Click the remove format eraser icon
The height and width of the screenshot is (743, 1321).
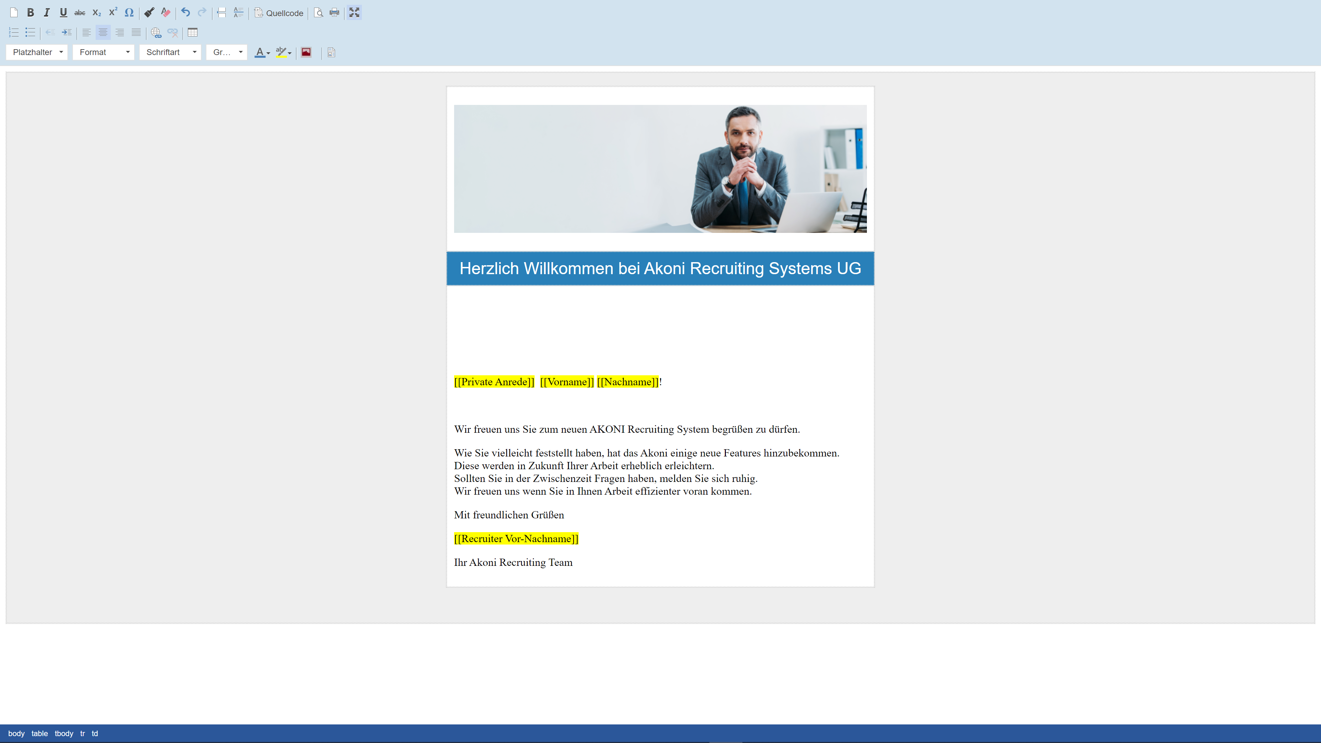tap(165, 13)
